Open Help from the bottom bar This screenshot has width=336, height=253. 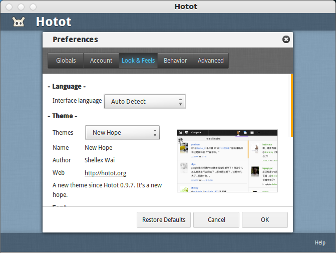pos(320,242)
